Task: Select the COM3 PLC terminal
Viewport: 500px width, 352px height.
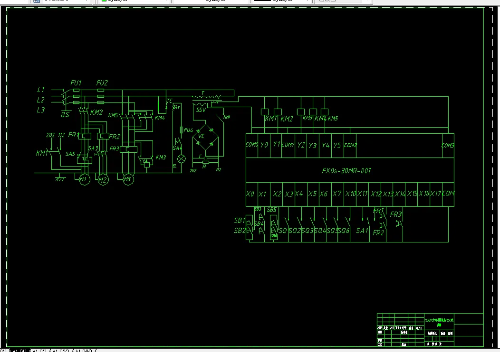Action: coord(448,146)
